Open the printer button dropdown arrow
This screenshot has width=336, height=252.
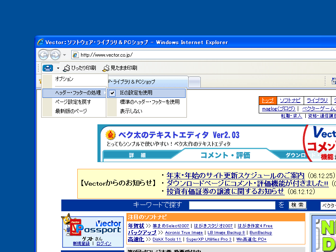tap(58, 68)
